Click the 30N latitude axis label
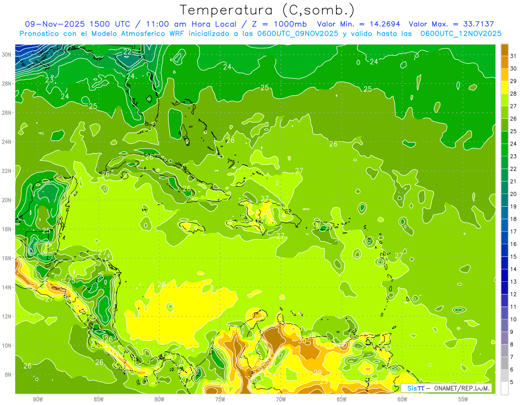Image resolution: width=525 pixels, height=405 pixels. pos(7,55)
